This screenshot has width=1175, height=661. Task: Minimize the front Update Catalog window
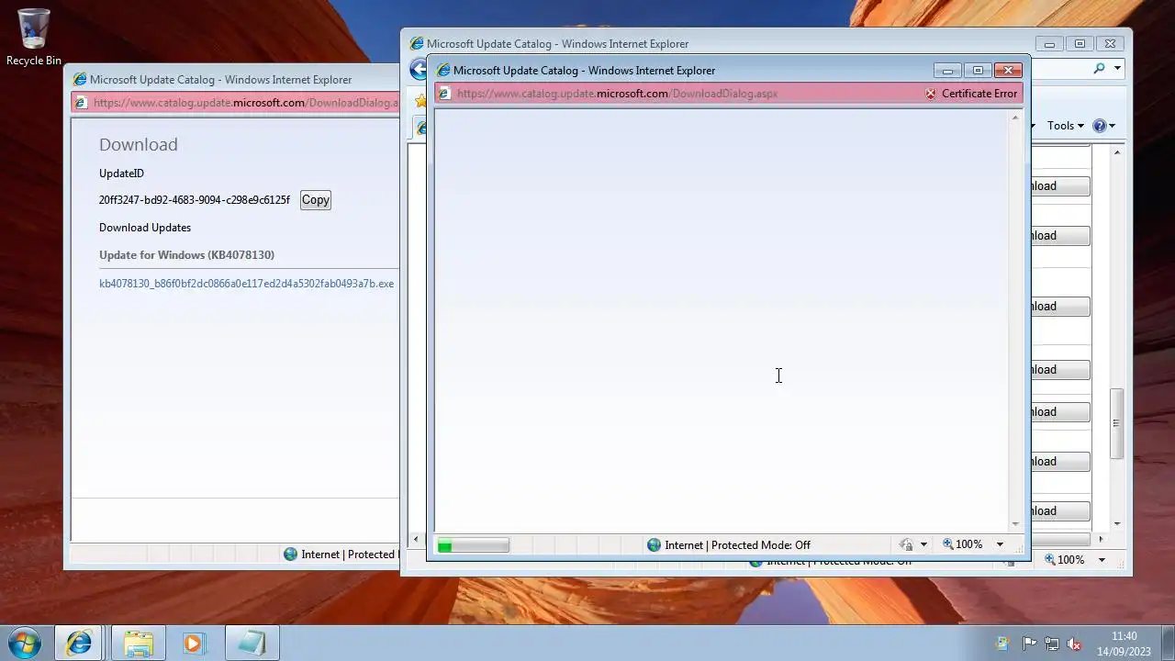point(947,71)
